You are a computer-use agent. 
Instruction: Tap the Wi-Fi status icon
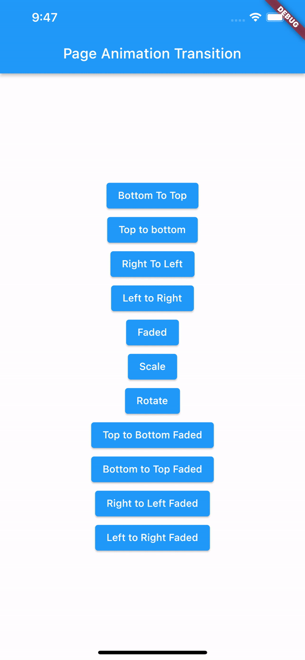point(255,17)
